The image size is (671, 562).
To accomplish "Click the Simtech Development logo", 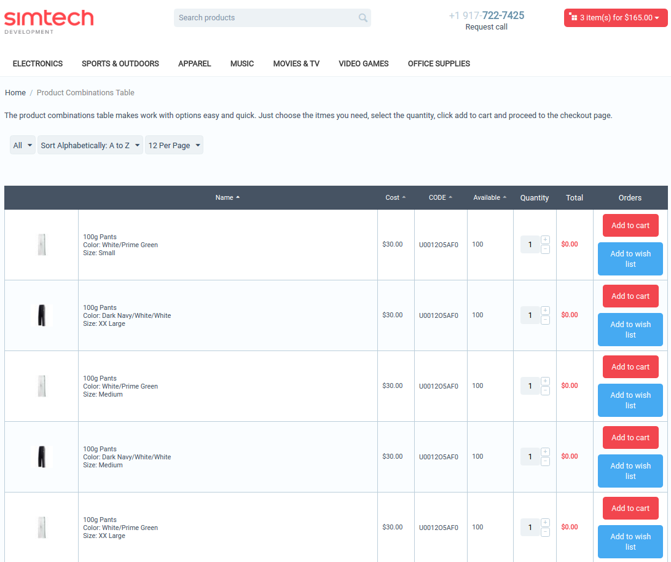I will point(49,22).
